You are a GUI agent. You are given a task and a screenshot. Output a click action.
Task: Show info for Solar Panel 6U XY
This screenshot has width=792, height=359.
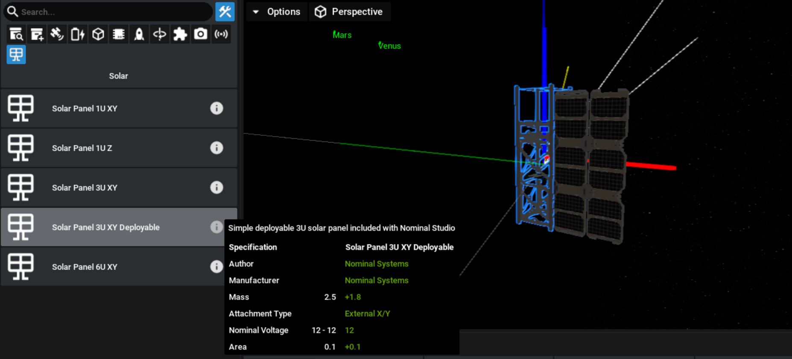(x=216, y=267)
